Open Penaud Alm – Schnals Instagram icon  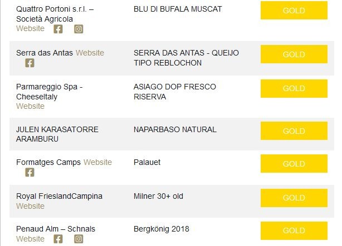[x=79, y=239]
